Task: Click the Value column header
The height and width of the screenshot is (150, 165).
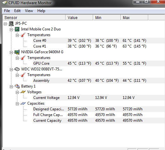Action: pos(79,17)
